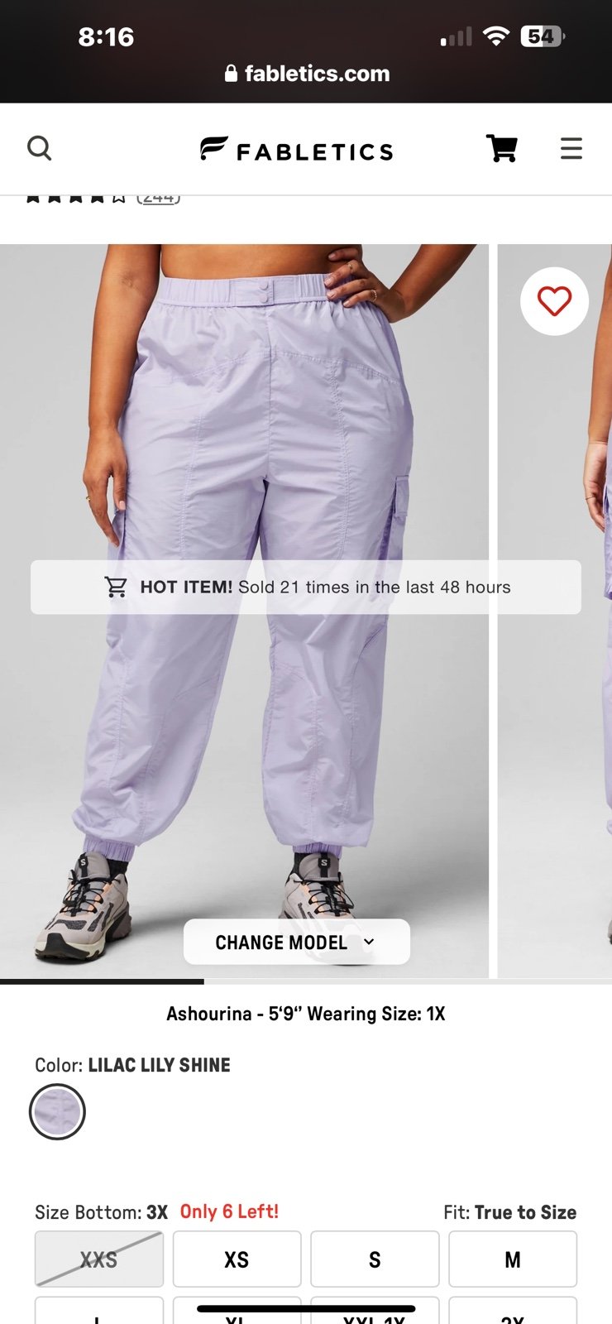The height and width of the screenshot is (1324, 612).
Task: Select size M
Action: pos(513,1259)
